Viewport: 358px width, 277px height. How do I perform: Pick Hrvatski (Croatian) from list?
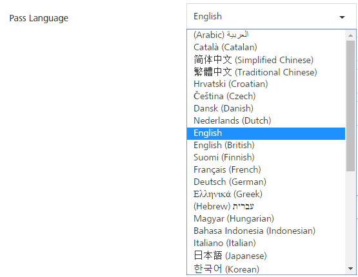[x=266, y=84]
